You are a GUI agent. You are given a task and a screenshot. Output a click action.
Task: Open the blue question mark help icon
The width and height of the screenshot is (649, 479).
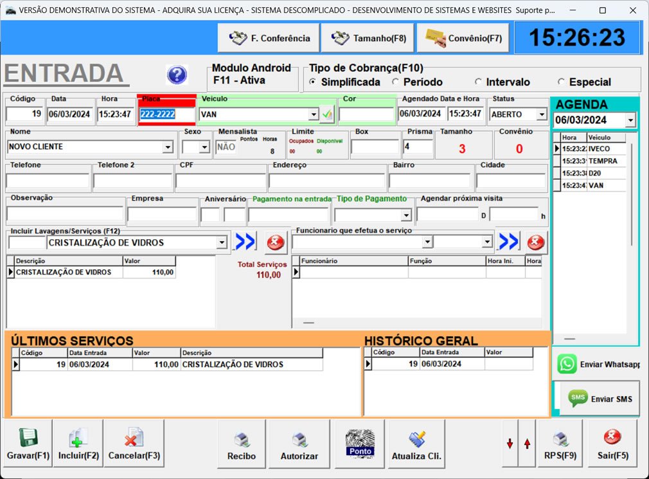click(x=177, y=75)
